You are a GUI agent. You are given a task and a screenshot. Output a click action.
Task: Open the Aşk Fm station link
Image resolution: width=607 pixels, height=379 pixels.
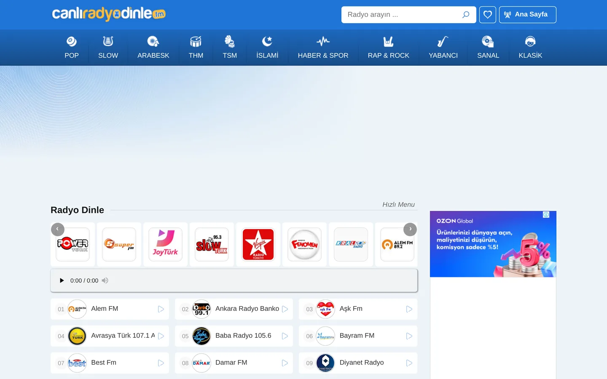pyautogui.click(x=351, y=309)
